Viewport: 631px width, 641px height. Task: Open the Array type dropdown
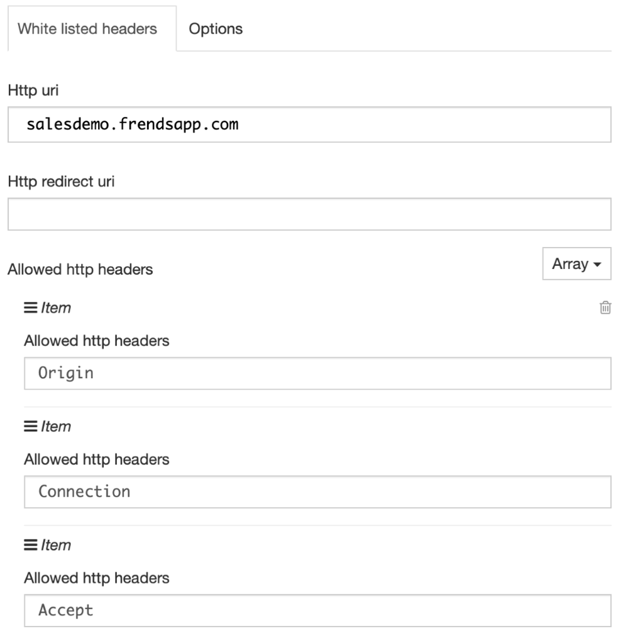coord(576,264)
